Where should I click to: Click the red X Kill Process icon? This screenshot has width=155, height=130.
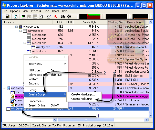coord(55,16)
